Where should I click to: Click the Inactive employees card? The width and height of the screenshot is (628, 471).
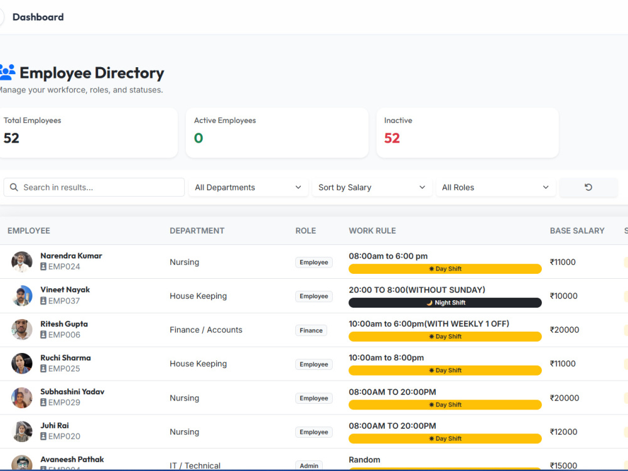click(x=467, y=133)
